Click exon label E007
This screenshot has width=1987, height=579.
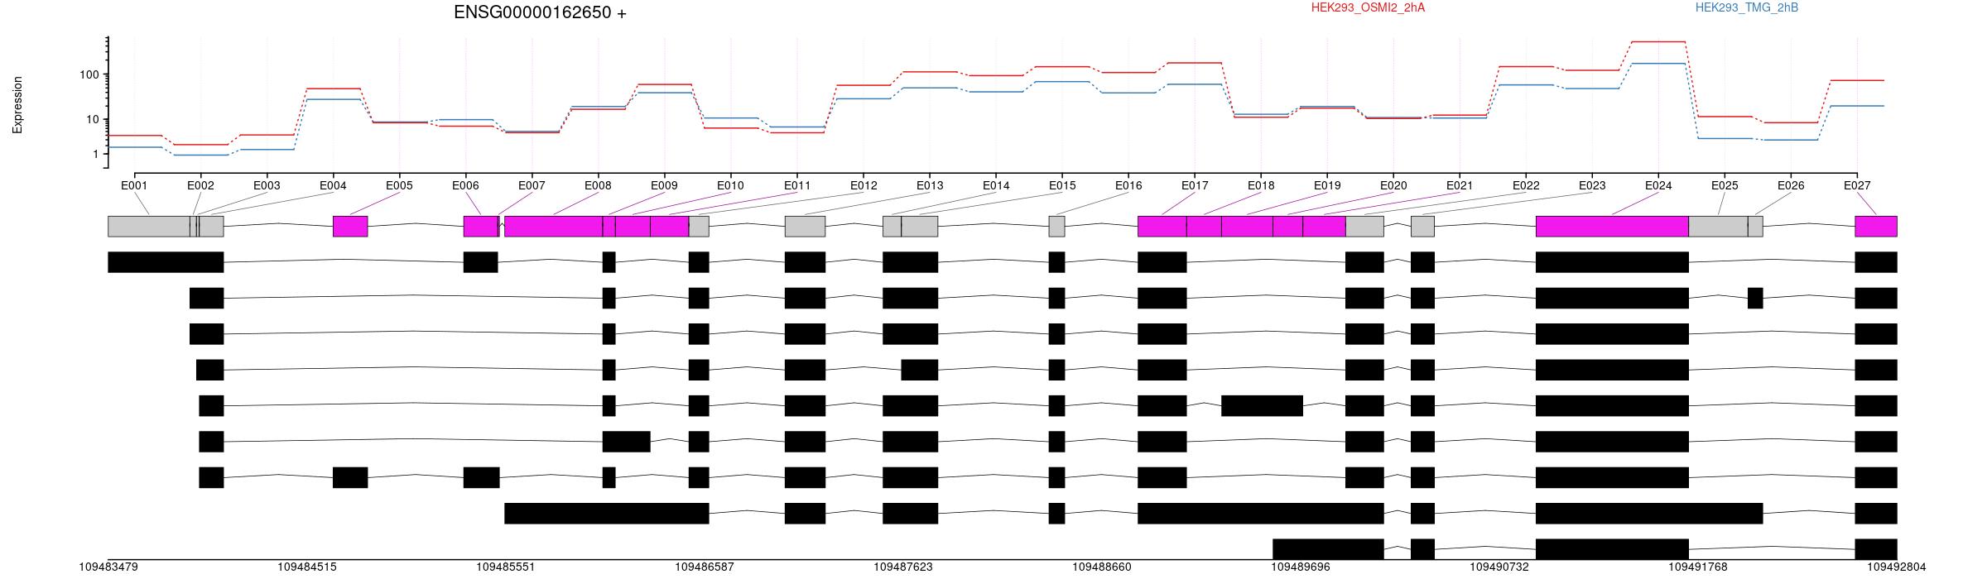532,185
